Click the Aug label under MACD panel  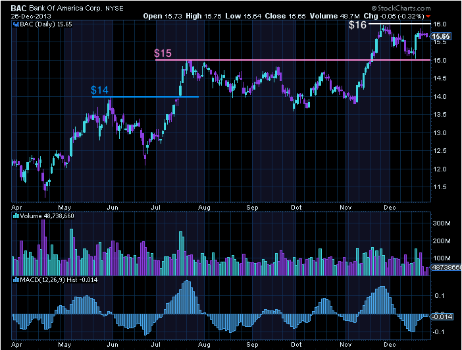[204, 344]
